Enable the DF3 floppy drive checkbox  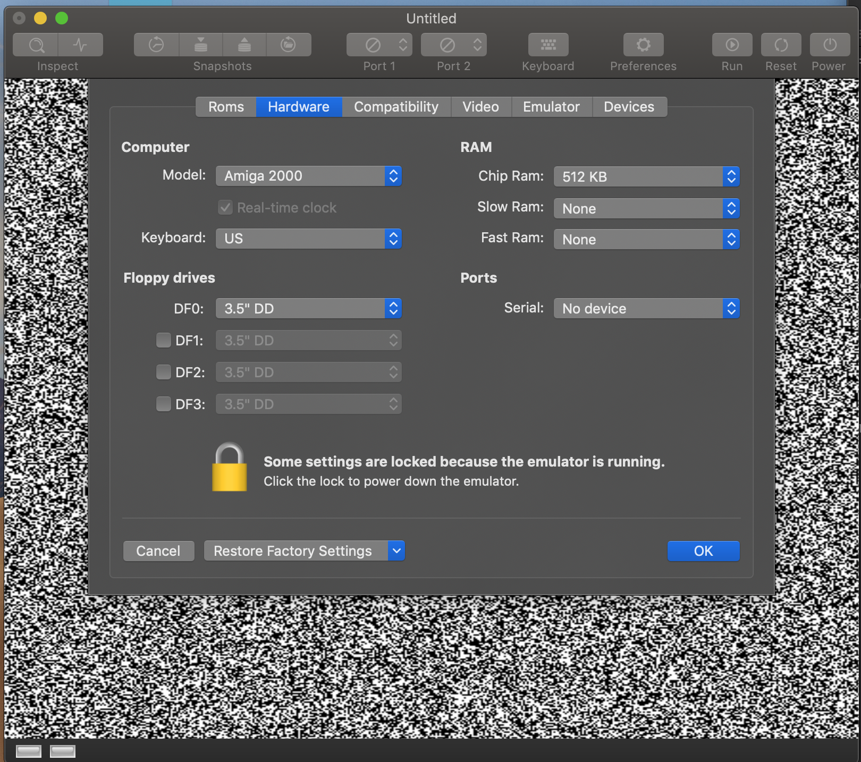164,404
